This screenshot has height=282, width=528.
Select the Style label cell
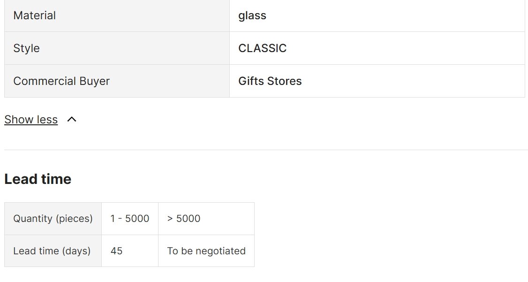pos(117,48)
